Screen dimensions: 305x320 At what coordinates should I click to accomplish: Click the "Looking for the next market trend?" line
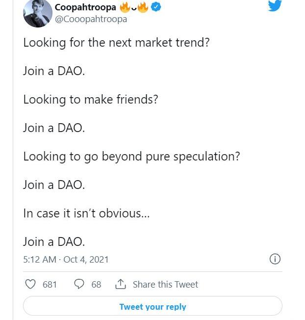[x=116, y=42]
